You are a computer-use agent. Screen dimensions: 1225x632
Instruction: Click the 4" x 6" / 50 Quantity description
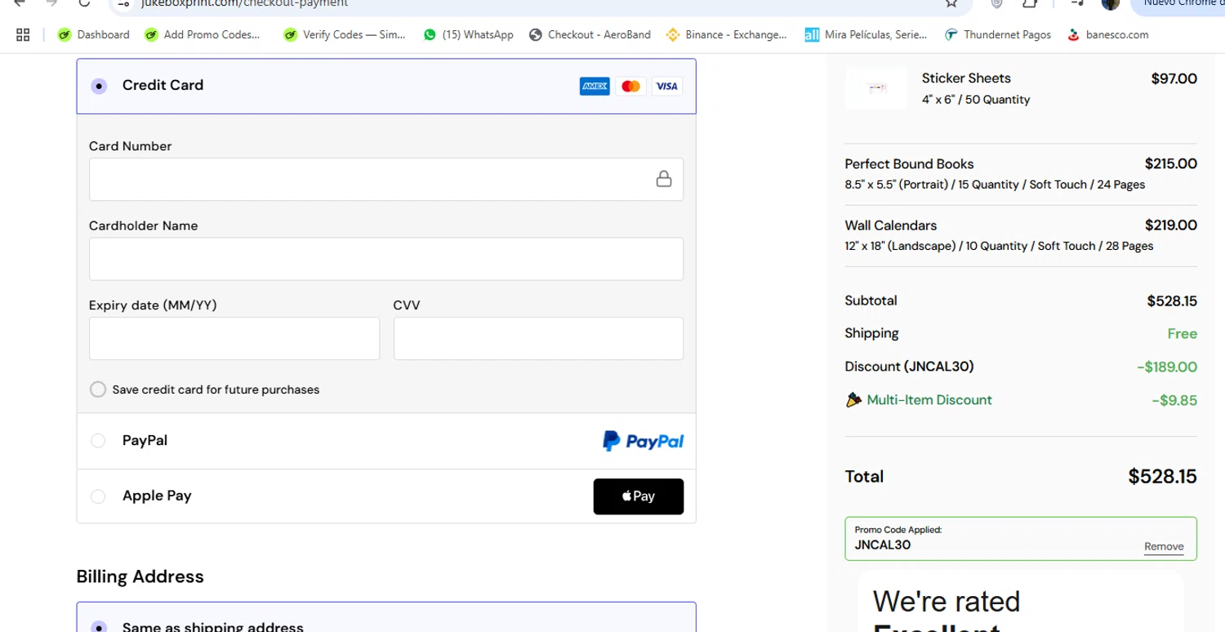point(976,100)
